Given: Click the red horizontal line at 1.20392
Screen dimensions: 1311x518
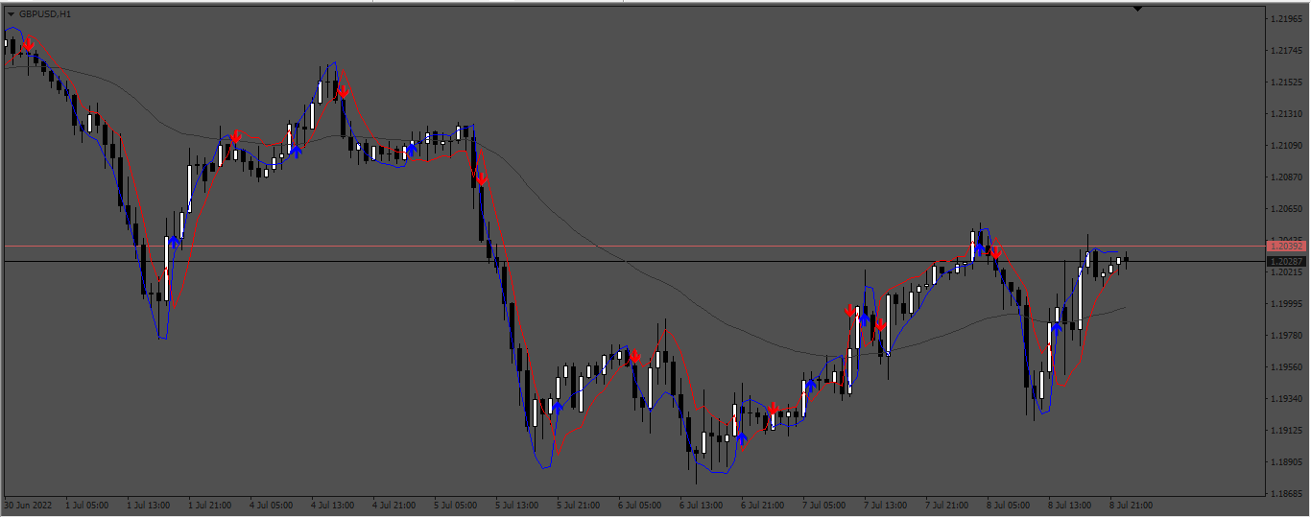Looking at the screenshot, I should click(633, 247).
